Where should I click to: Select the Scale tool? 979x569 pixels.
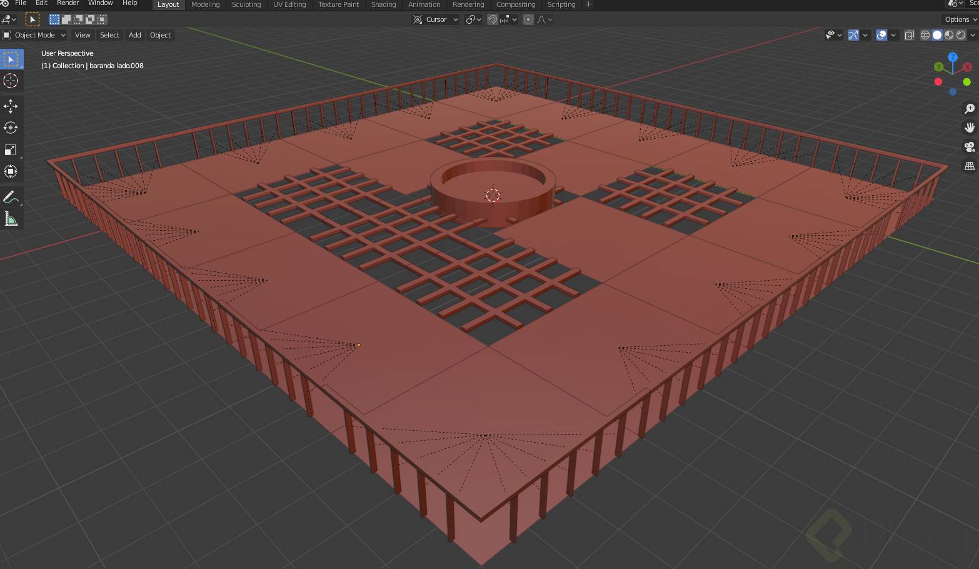point(11,149)
